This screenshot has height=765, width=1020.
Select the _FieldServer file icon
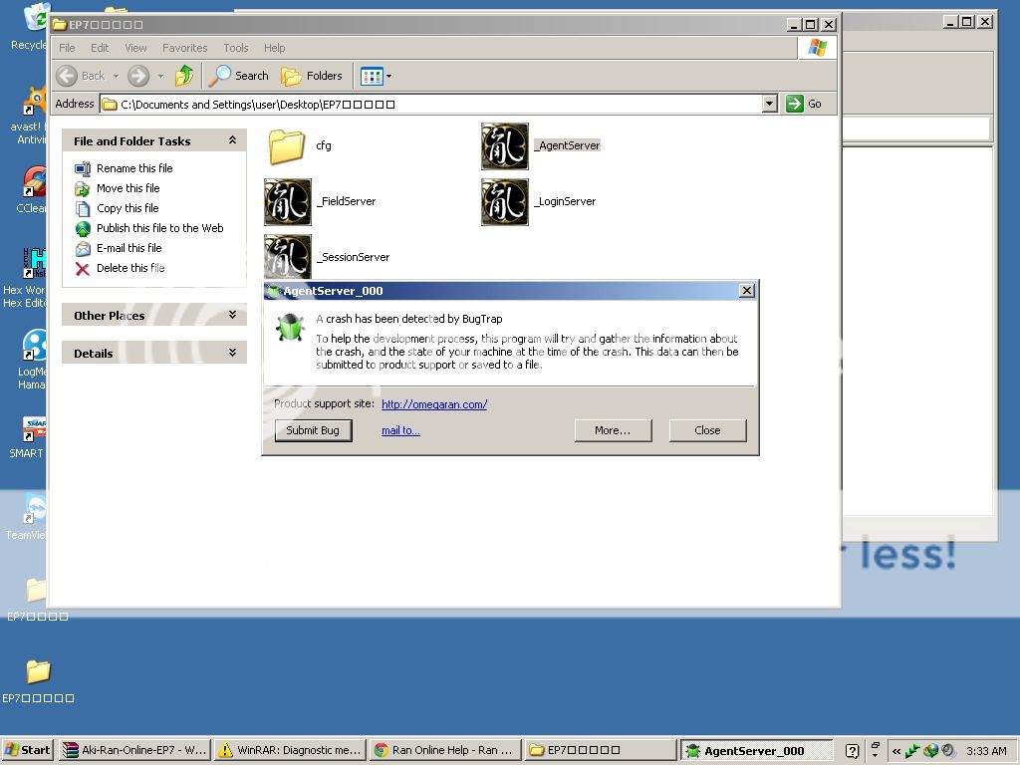[x=288, y=202]
